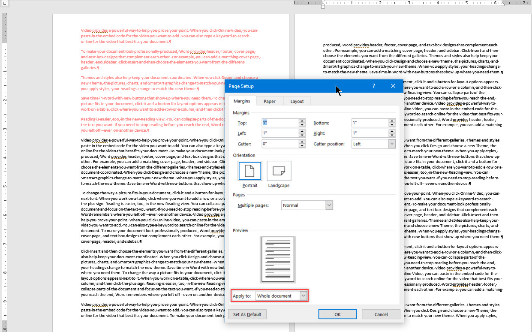Select Portrait orientation icon
The width and height of the screenshot is (532, 332).
tap(250, 171)
